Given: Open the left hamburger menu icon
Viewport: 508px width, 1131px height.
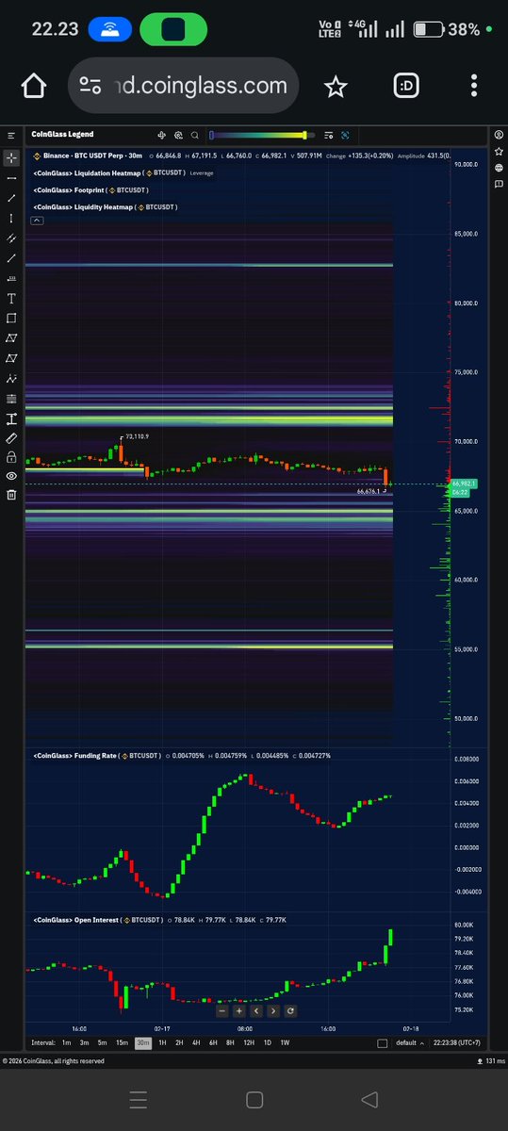Looking at the screenshot, I should (10, 137).
